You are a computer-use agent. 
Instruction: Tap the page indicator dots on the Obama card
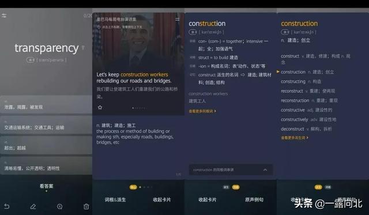(139, 108)
